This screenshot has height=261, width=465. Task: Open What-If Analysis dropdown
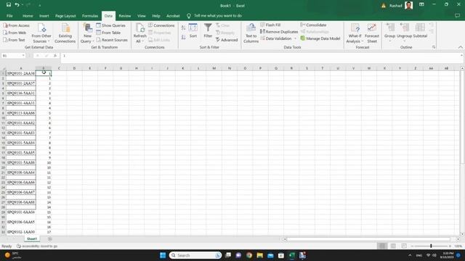[x=355, y=38]
